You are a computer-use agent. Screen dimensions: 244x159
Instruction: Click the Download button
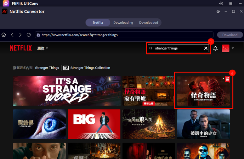point(230,35)
